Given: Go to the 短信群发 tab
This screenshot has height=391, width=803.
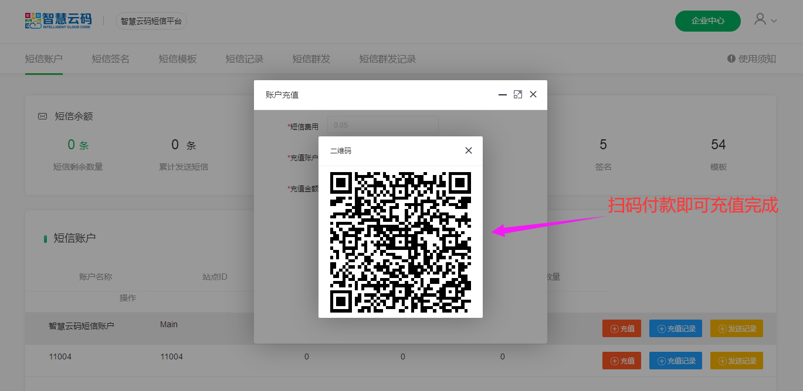Looking at the screenshot, I should tap(311, 59).
